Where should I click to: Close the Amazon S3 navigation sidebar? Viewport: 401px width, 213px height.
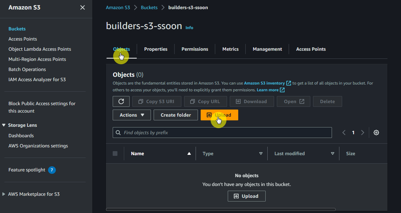click(x=82, y=8)
